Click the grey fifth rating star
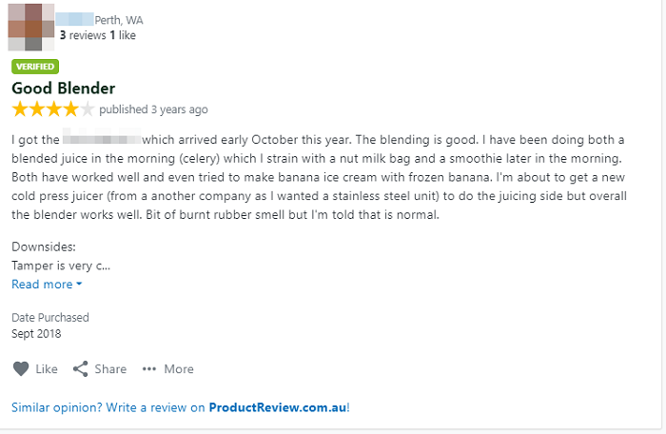Image resolution: width=666 pixels, height=434 pixels. [88, 109]
